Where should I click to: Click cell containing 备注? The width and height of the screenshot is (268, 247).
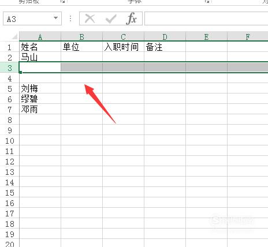click(165, 47)
